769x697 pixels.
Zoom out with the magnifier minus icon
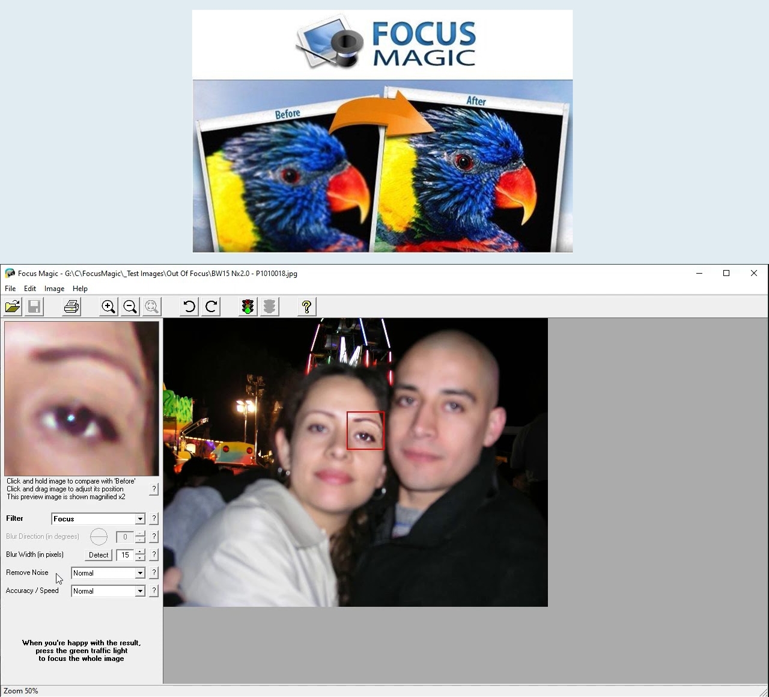(x=130, y=307)
